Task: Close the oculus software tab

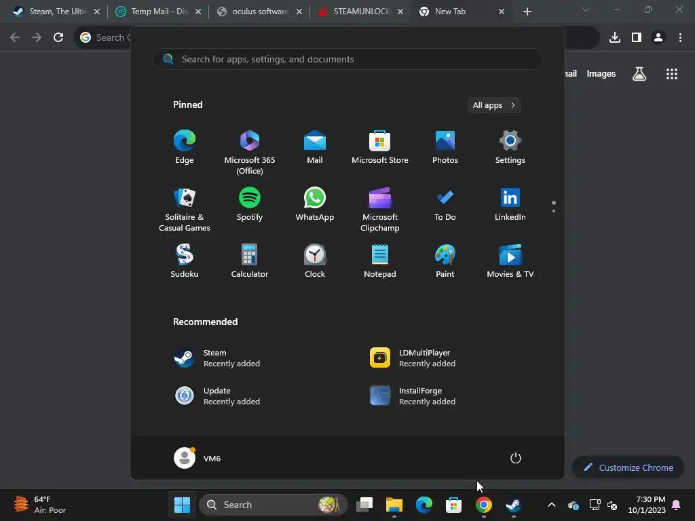Action: coord(299,12)
